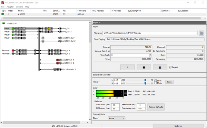Click the right channel volume slider handle
This screenshot has height=128, width=207.
[x=145, y=83]
